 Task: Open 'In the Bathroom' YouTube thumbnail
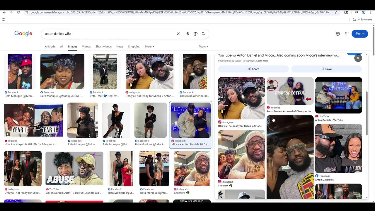click(339, 95)
